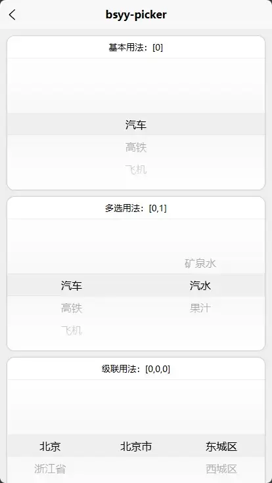
Task: Choose 浙江省 in the province column
Action: (50, 469)
